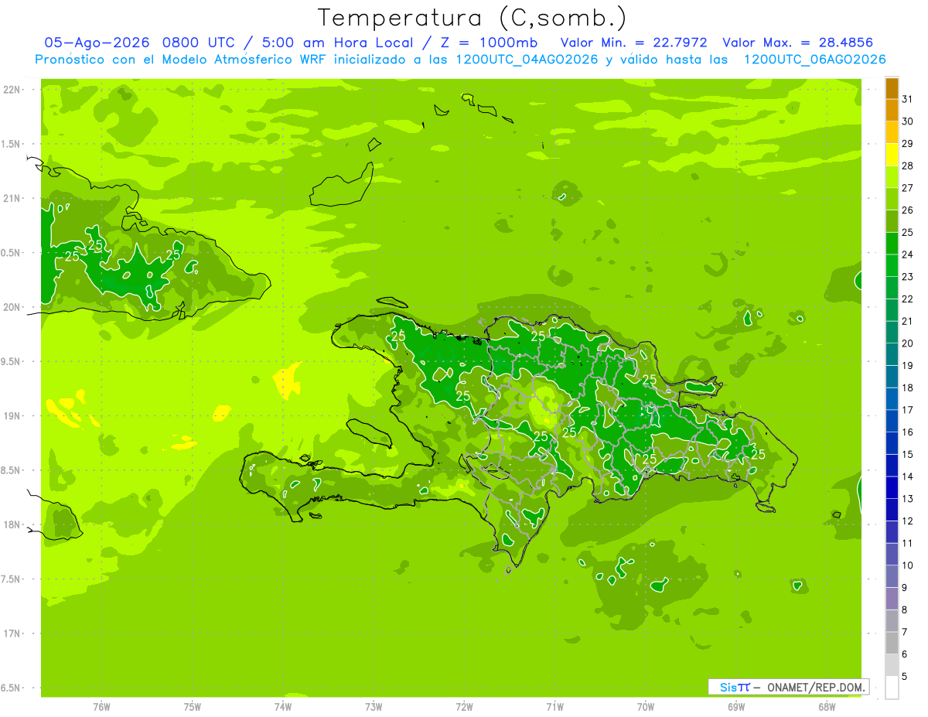
Task: Click the teal swatch between 18 and 19
Action: pyautogui.click(x=892, y=377)
